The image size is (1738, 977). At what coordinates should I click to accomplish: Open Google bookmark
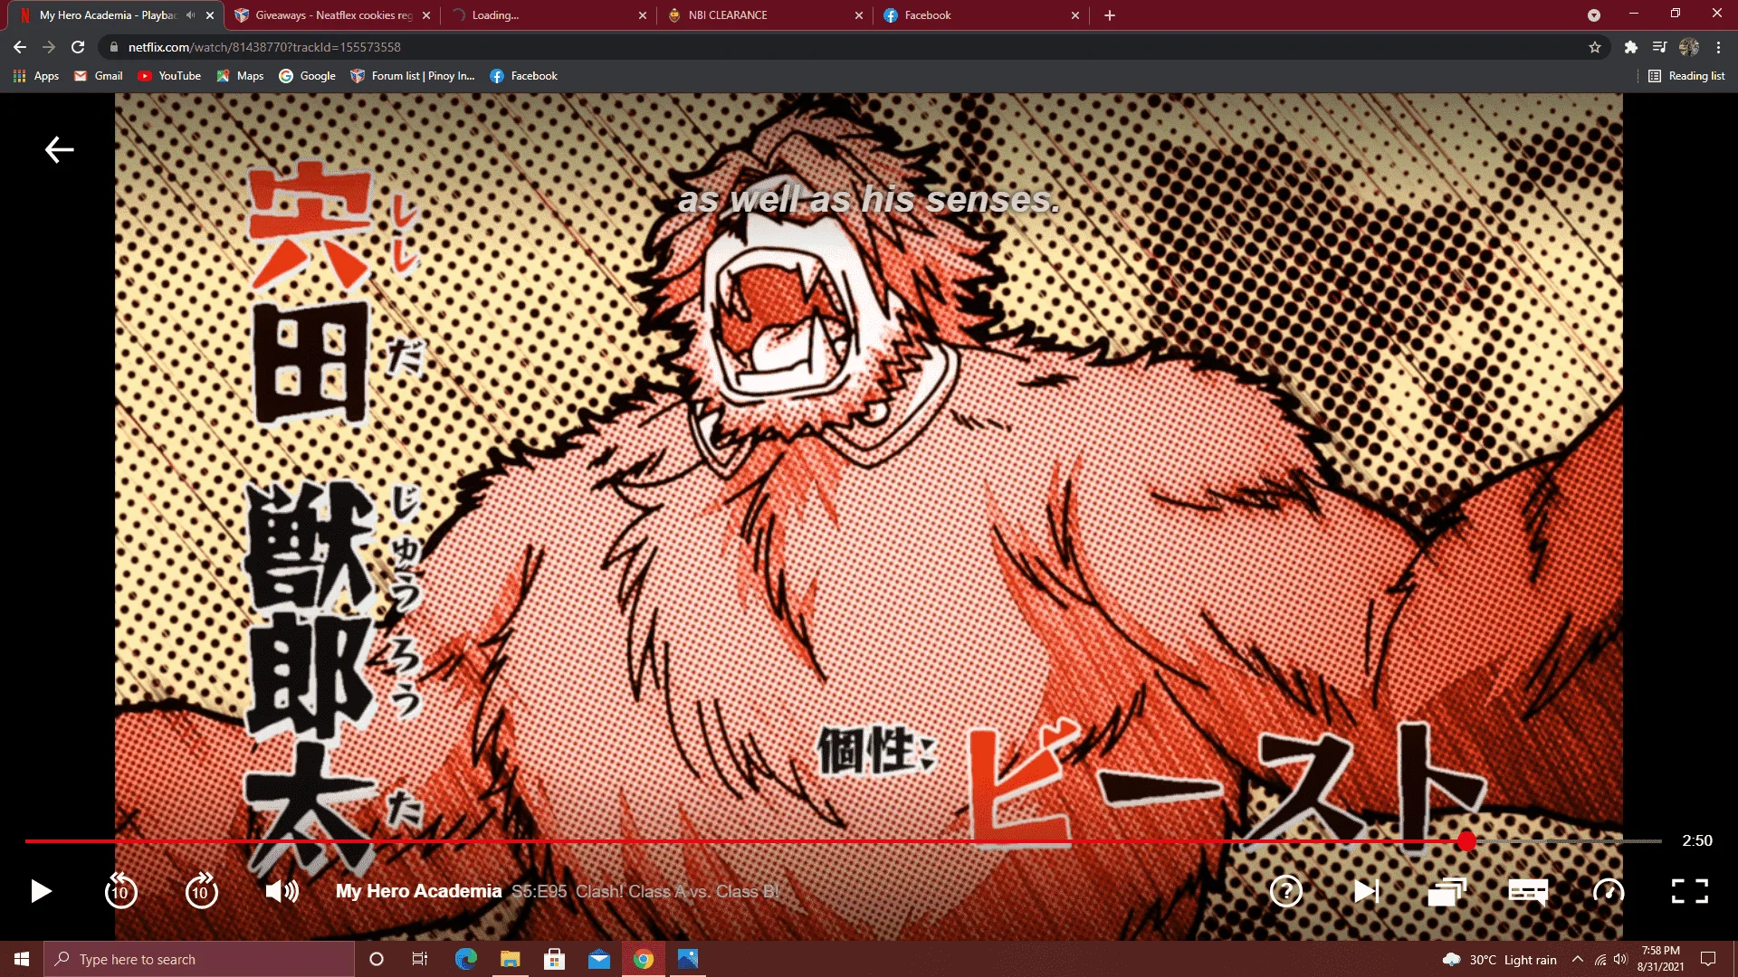click(308, 76)
